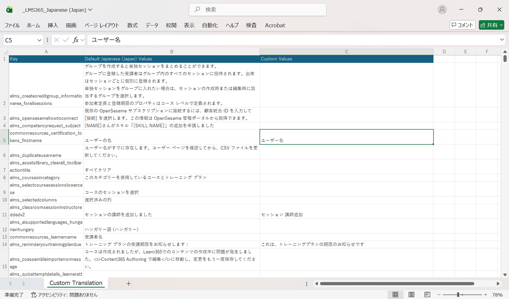The image size is (509, 299).
Task: Click cell containing セッション 講師追加
Action: (x=347, y=211)
